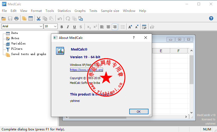217x132 pixels.
Task: Click the Save floppy disk icon
Action: tap(10, 19)
